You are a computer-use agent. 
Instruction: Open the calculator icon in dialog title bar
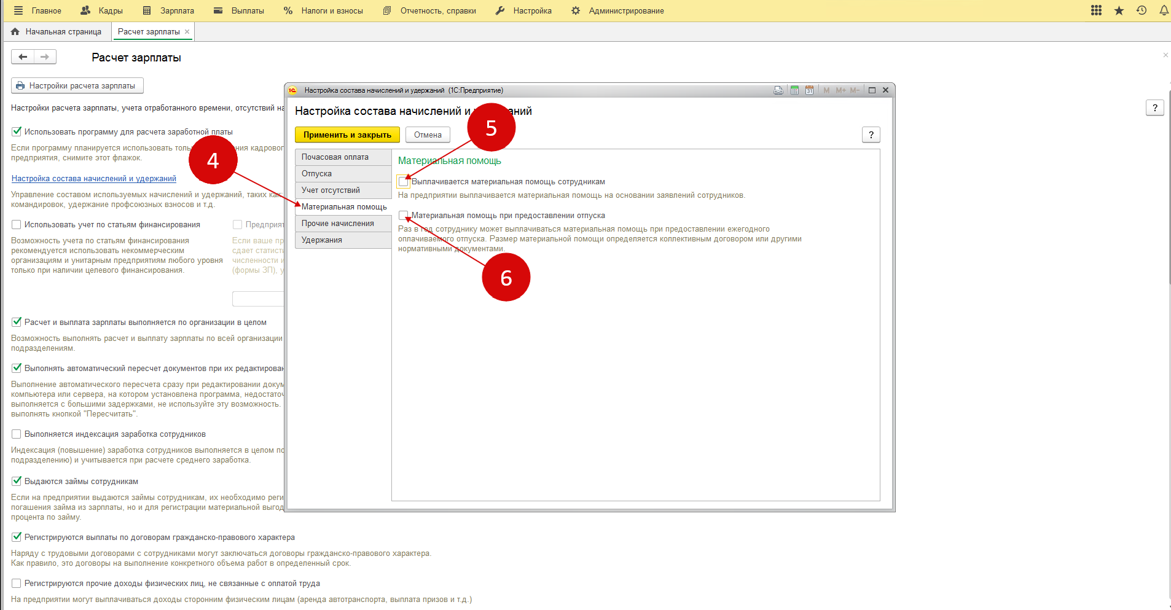pos(794,90)
